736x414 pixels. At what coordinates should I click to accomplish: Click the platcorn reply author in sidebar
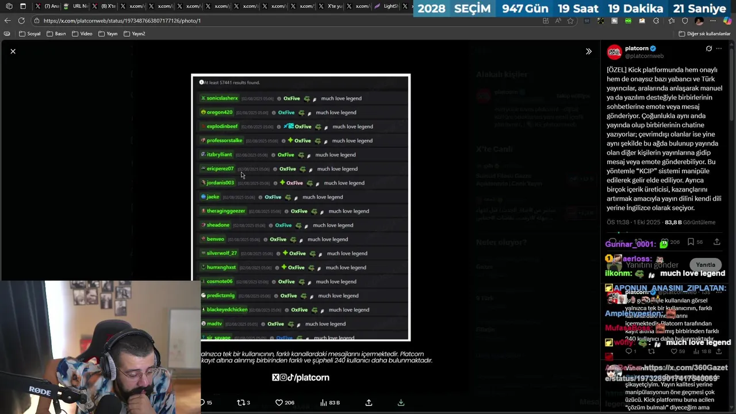pyautogui.click(x=637, y=292)
